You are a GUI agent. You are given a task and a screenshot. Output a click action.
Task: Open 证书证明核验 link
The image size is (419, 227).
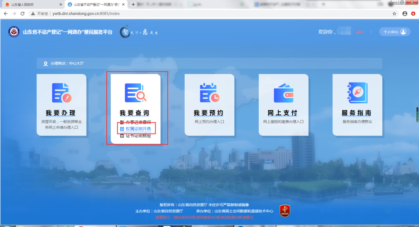tap(138, 136)
